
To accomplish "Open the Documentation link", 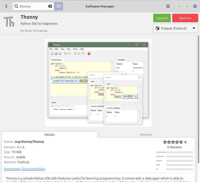I will point(33,168).
